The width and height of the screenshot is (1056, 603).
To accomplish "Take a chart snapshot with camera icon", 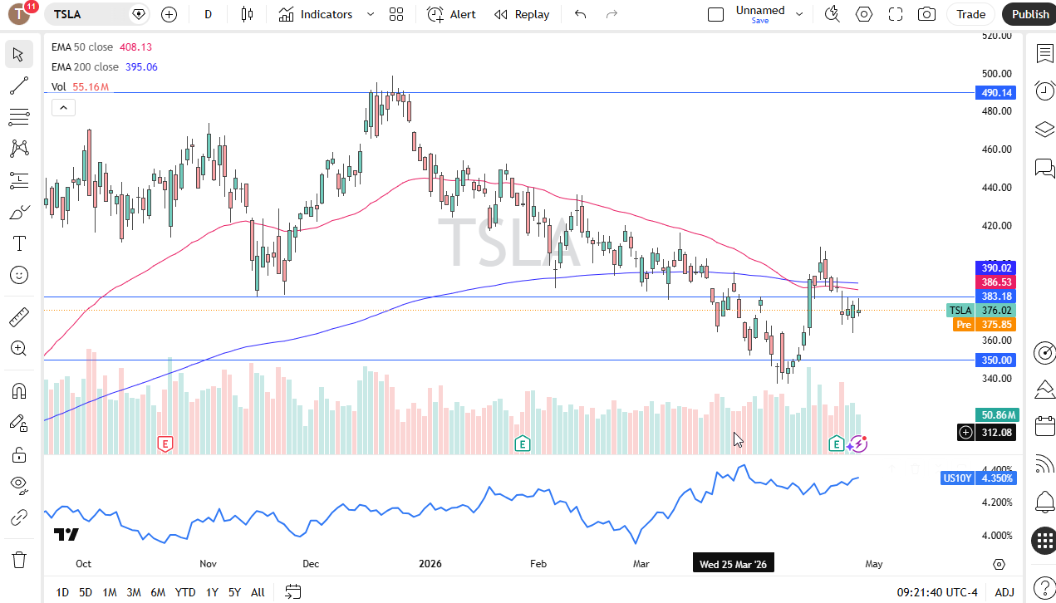I will tap(926, 14).
